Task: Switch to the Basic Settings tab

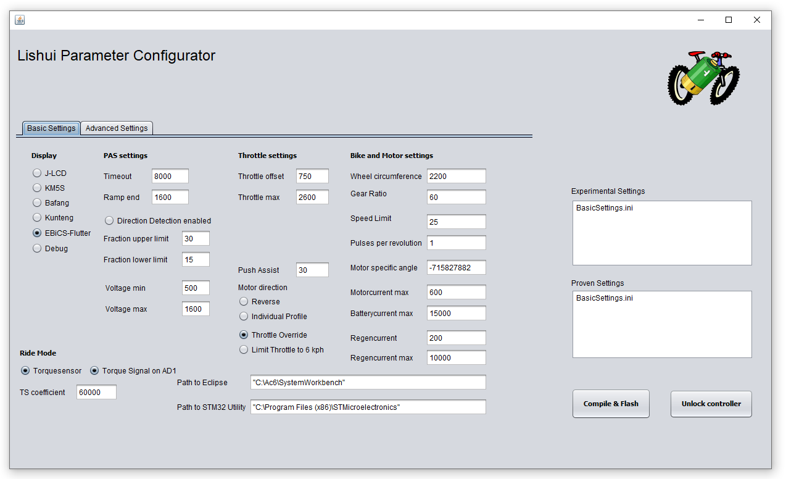Action: pyautogui.click(x=51, y=128)
